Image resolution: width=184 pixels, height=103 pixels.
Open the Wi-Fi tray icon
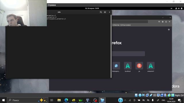tap(130, 100)
